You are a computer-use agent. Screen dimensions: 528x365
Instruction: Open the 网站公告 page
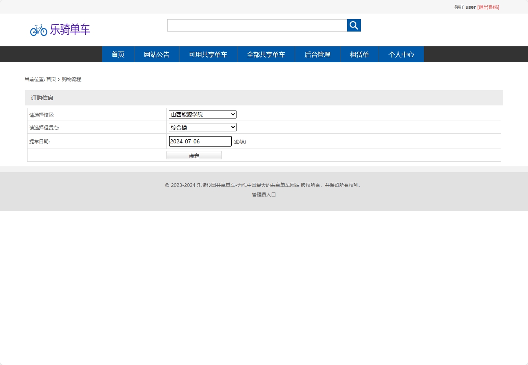[156, 54]
